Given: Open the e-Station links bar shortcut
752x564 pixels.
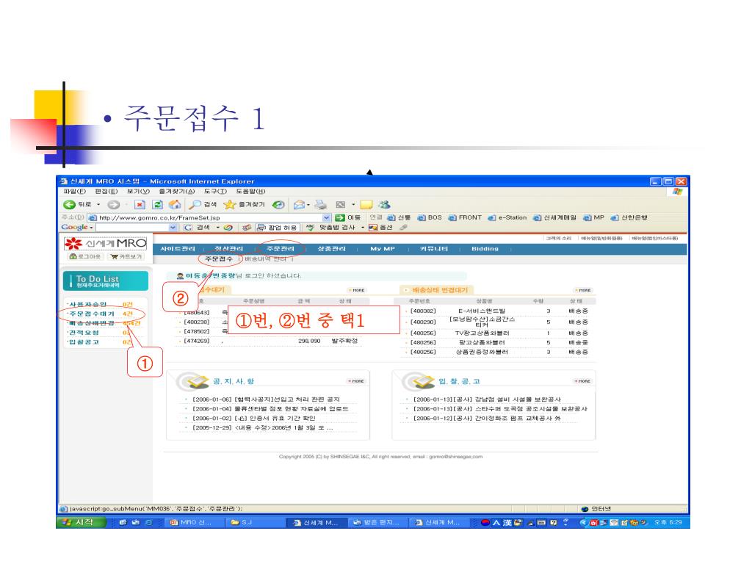Looking at the screenshot, I should click(507, 217).
